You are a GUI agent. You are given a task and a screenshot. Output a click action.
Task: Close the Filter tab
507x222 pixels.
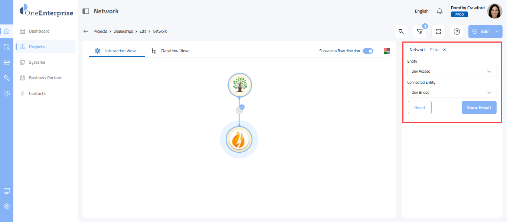(444, 50)
